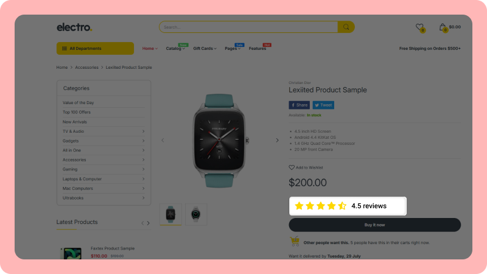Open the shopping bag cart icon

coord(443,27)
